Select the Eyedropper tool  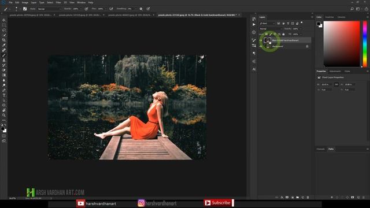[4, 45]
